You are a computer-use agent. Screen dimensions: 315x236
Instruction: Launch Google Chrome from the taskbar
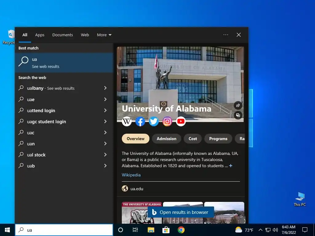[x=181, y=230]
